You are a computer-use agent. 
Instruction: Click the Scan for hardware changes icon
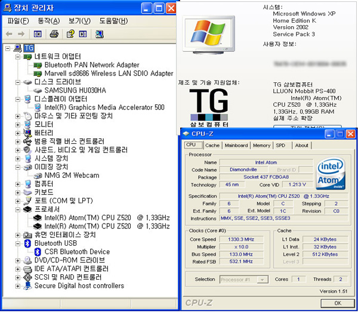100,34
